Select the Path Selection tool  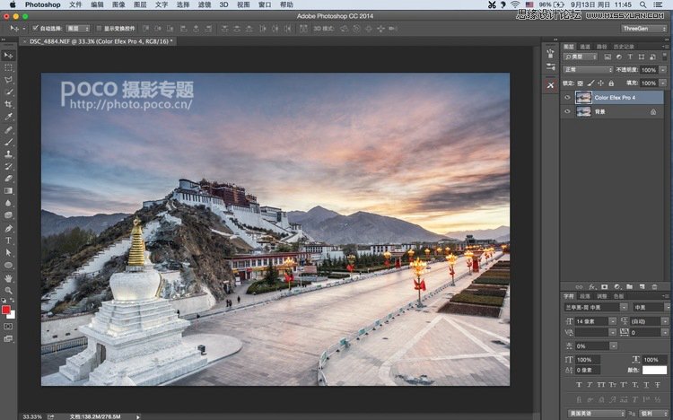click(x=8, y=253)
